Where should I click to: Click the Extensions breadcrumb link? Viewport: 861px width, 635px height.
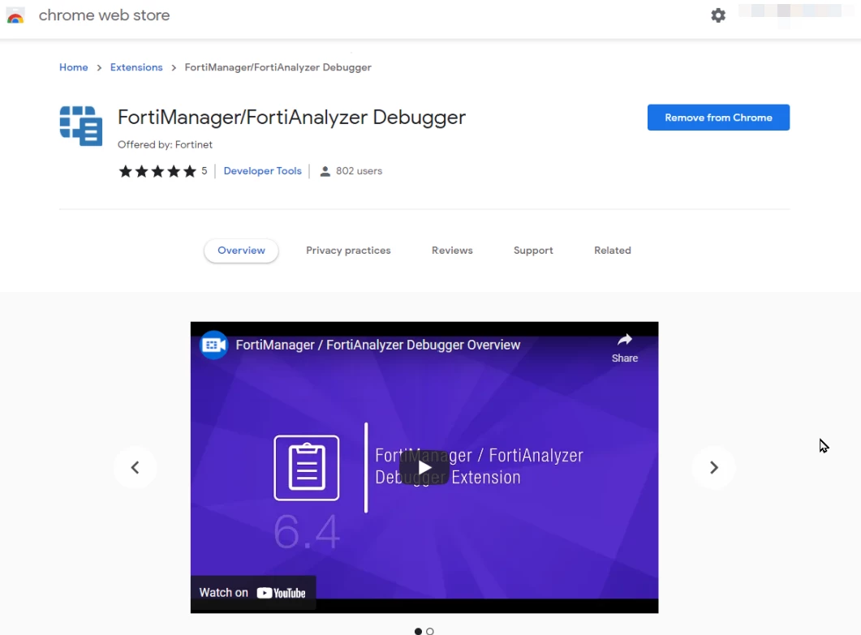(136, 67)
